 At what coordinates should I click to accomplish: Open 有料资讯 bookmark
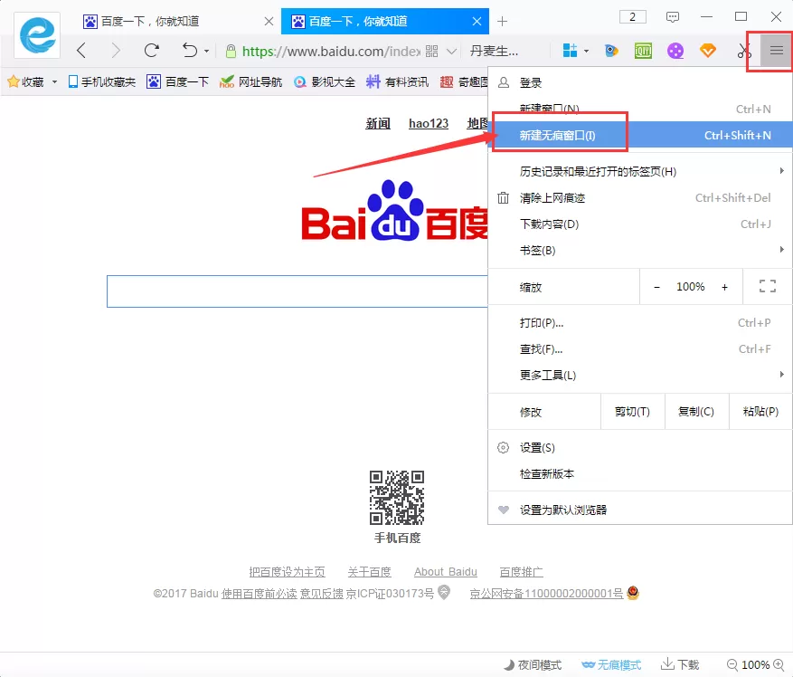click(397, 81)
